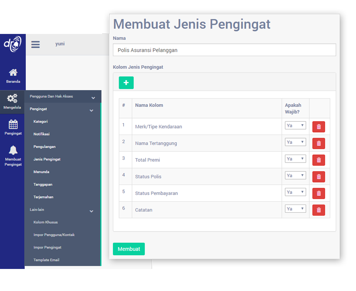Open the Template Email menu item

click(x=46, y=260)
